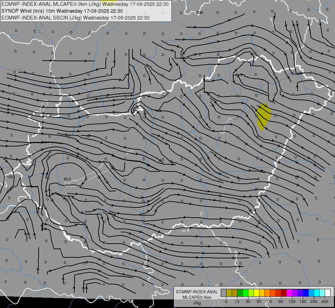Click the white swatch at legend end
335x308 pixels.
point(327,293)
